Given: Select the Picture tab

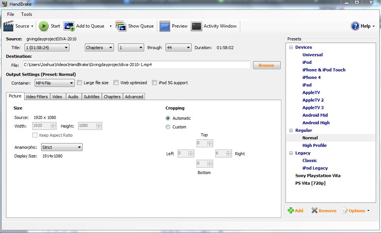Looking at the screenshot, I should [15, 96].
